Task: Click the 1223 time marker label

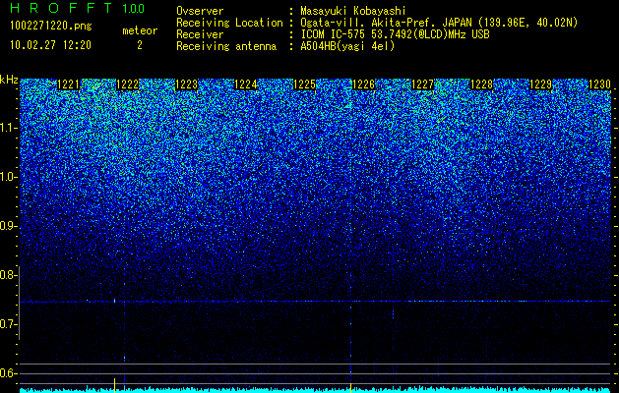Action: coord(186,84)
